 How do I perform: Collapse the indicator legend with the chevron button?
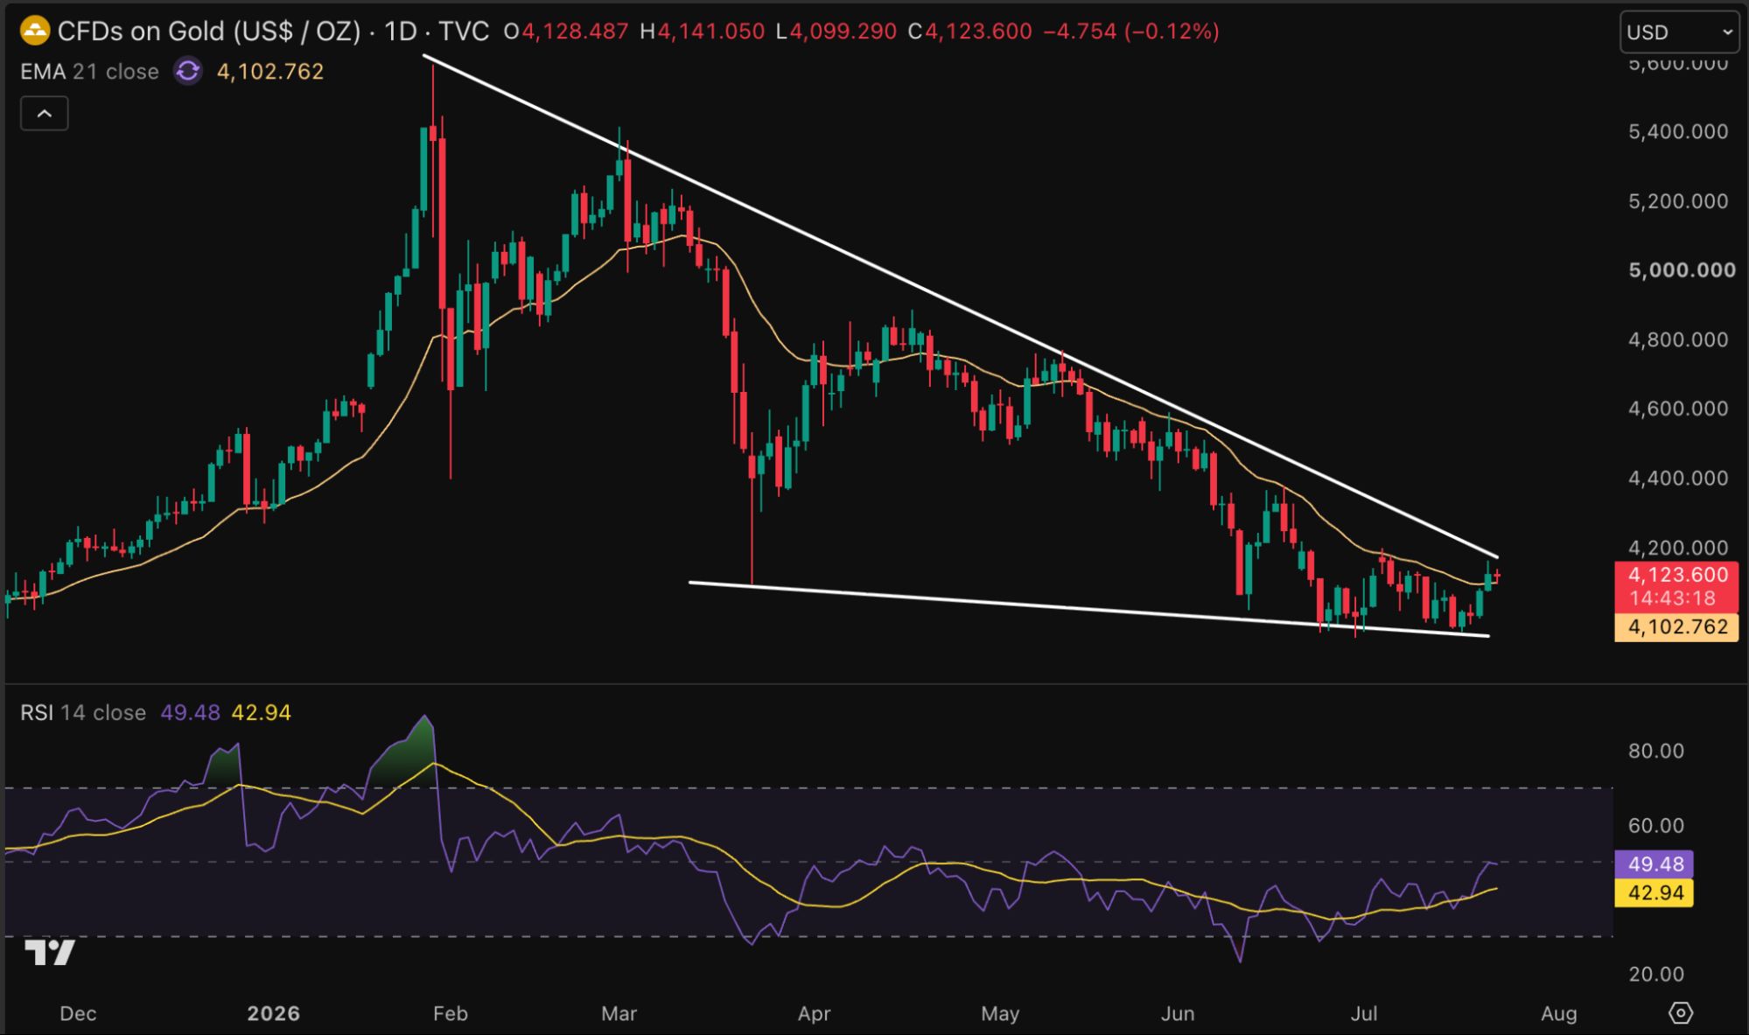coord(45,114)
